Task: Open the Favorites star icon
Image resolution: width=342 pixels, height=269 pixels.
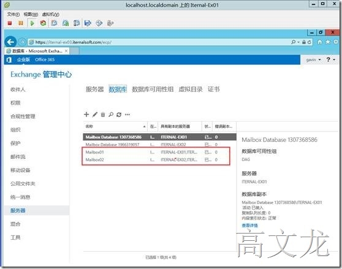Action: [328, 42]
